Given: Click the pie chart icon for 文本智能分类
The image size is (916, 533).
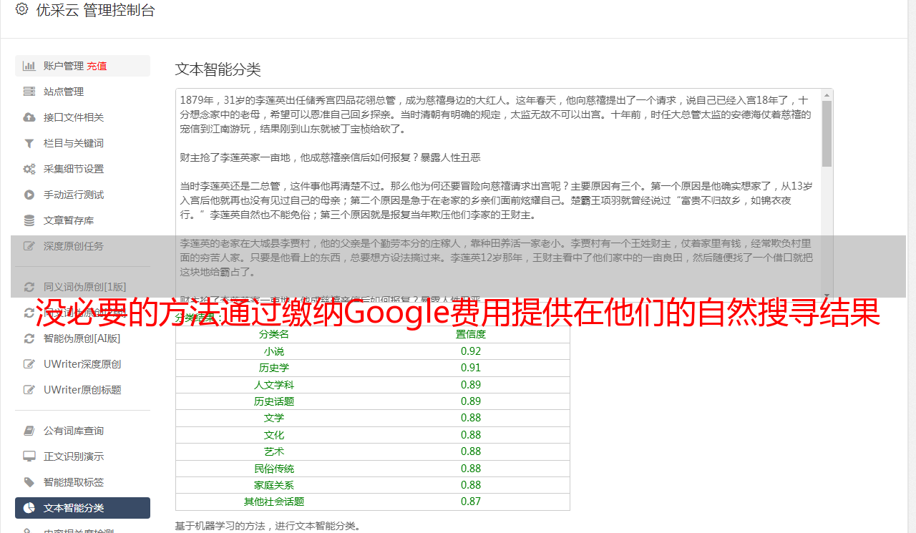Looking at the screenshot, I should (29, 508).
